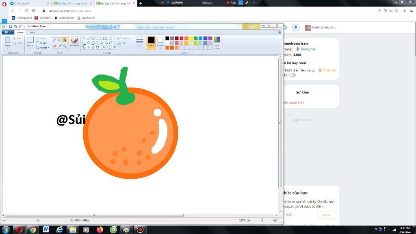This screenshot has height=234, width=416.
Task: Choose the Triangle shape in Shapes gallery
Action: (110, 39)
